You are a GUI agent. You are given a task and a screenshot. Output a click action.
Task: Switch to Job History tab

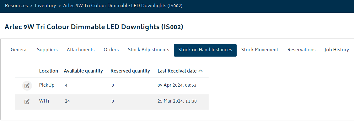(x=337, y=50)
